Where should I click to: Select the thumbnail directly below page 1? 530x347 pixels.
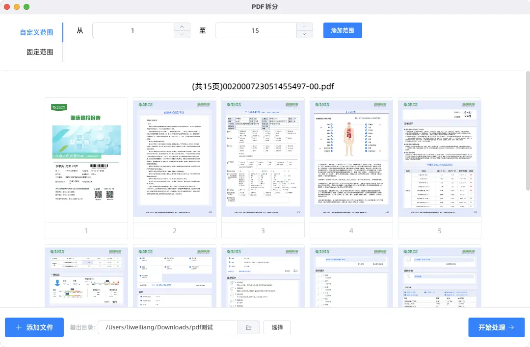point(86,276)
